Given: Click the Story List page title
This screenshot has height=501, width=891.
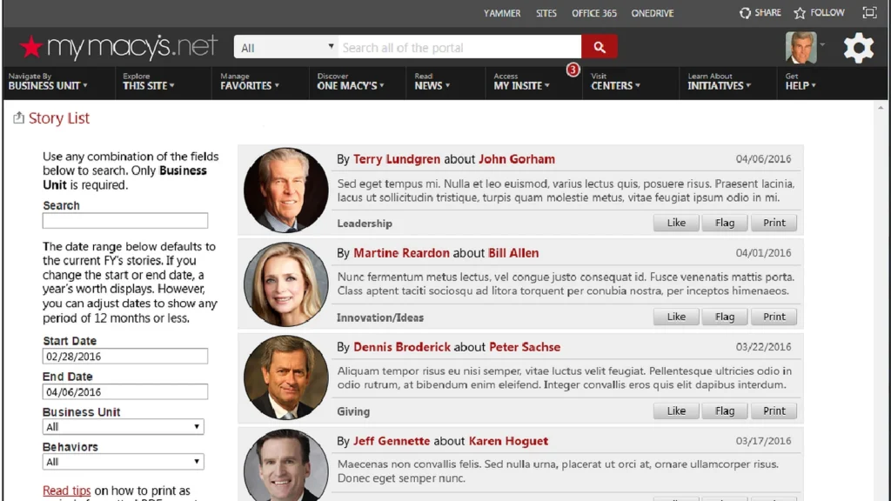Looking at the screenshot, I should (59, 118).
